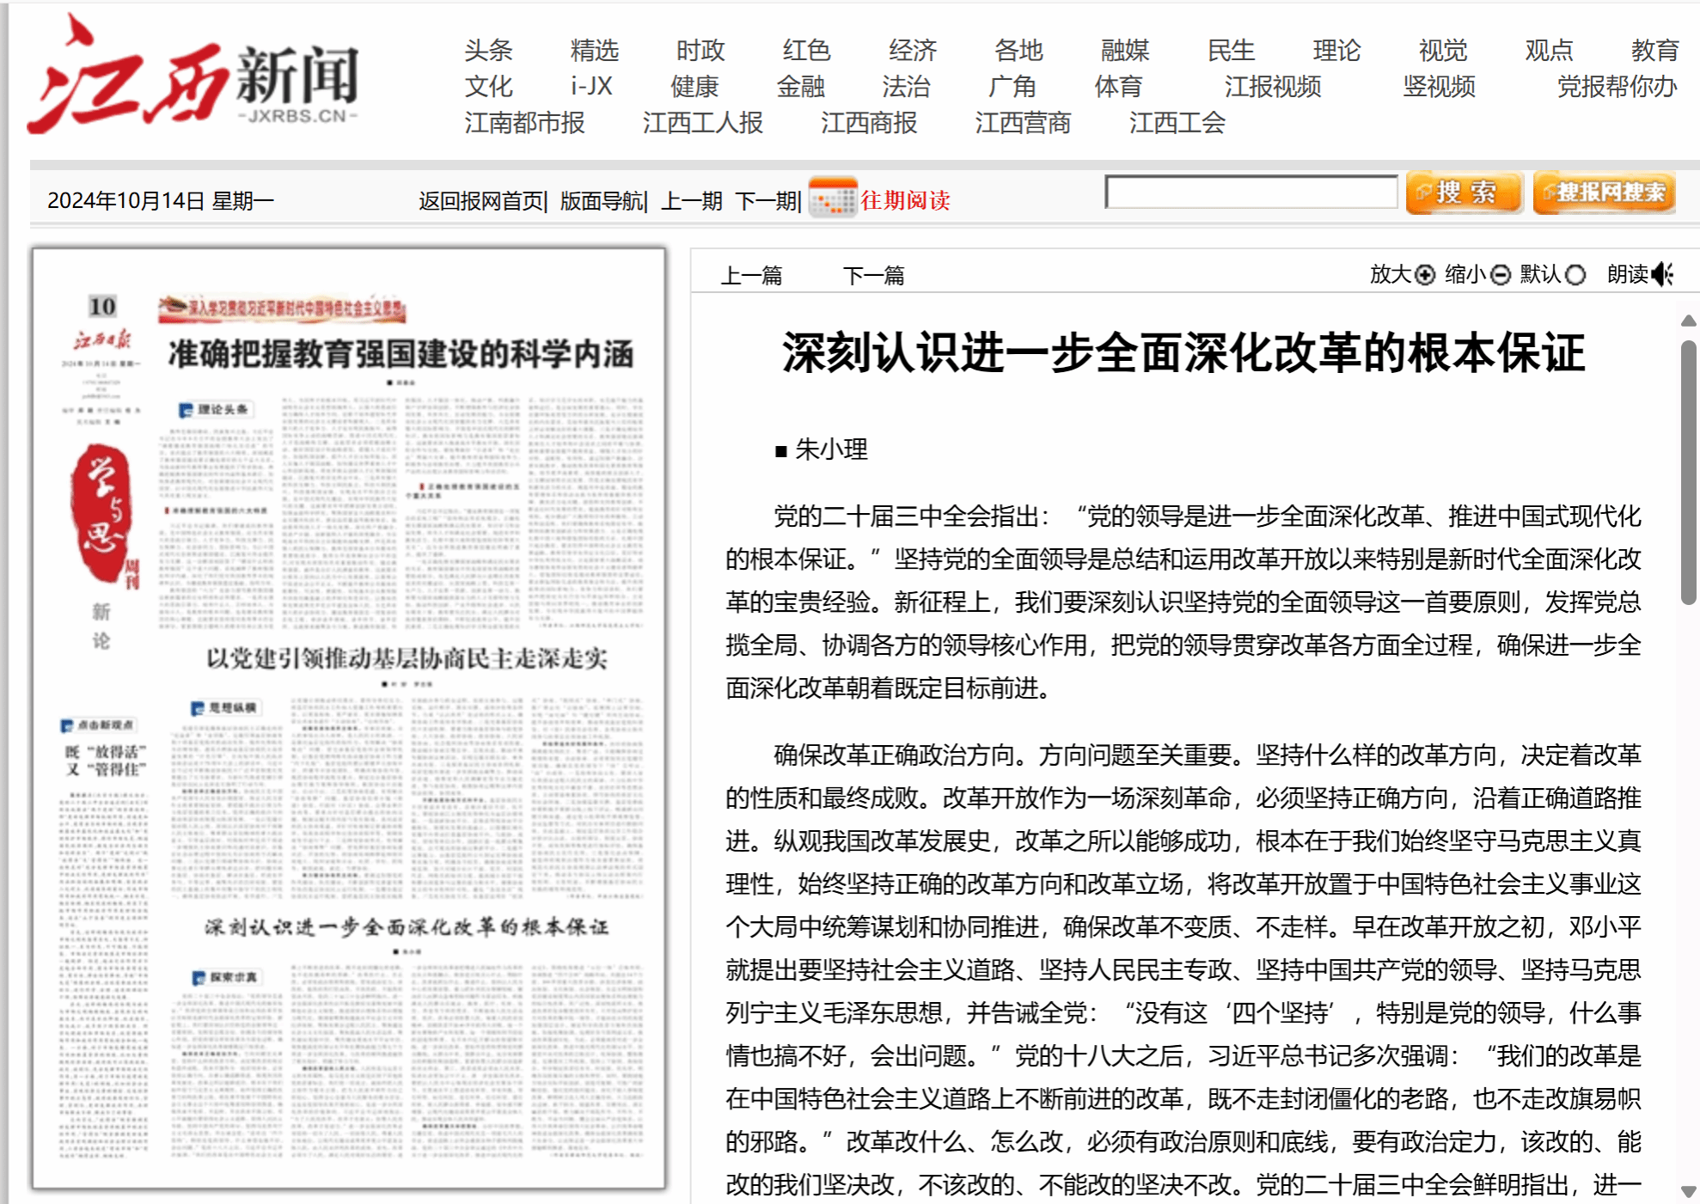Open 江报视频 link

1273,86
